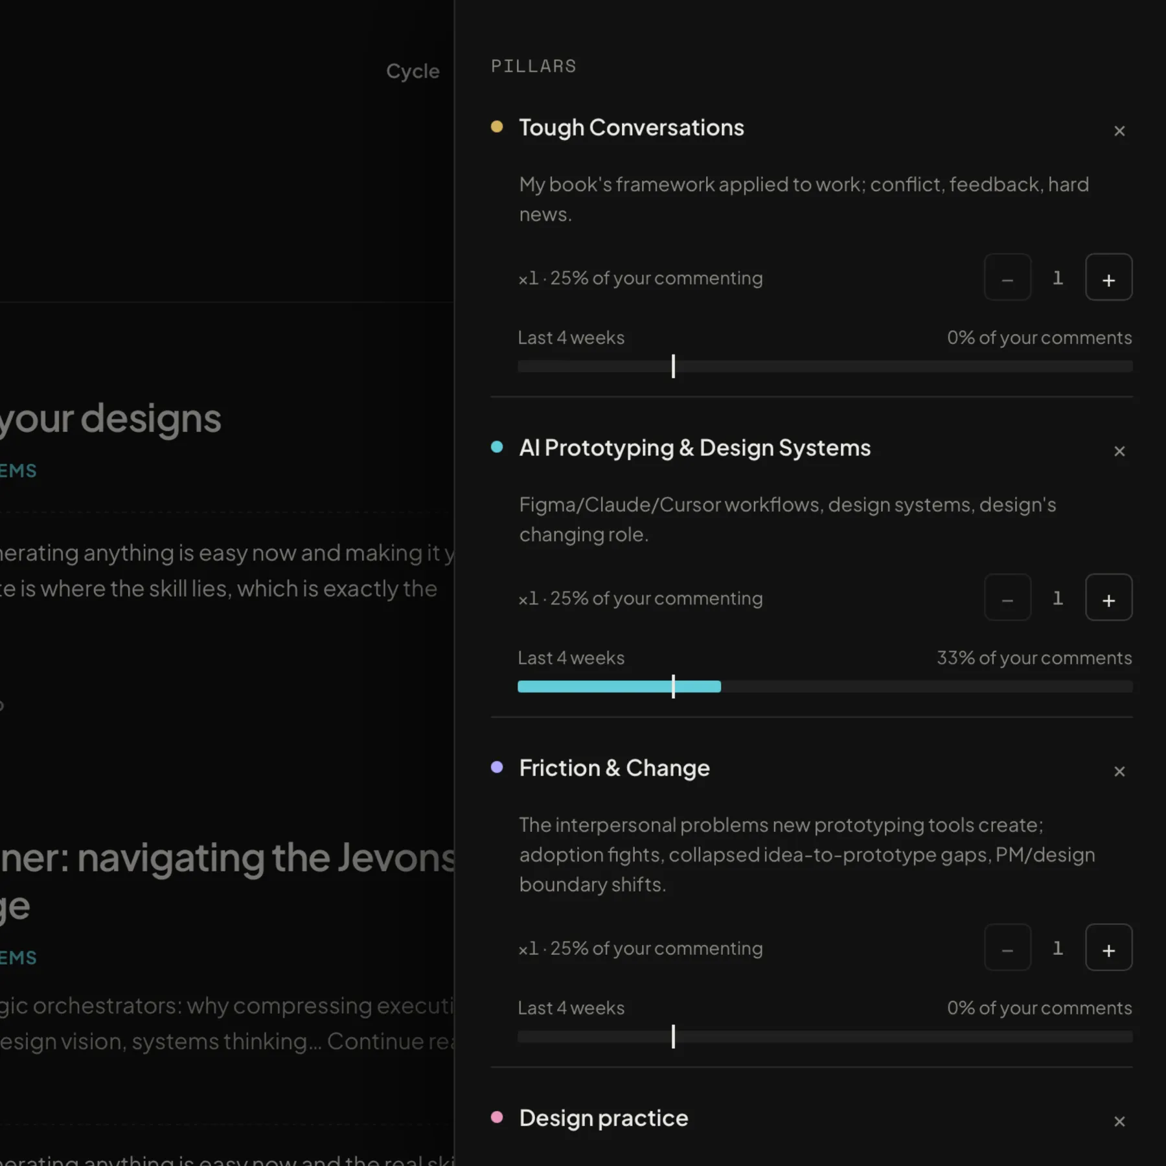Remove the Tough Conversations pillar

tap(1119, 131)
